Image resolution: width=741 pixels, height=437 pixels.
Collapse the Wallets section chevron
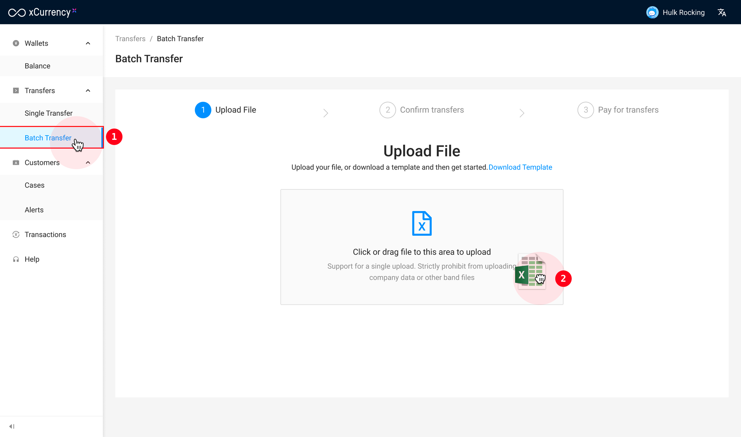[x=88, y=43]
